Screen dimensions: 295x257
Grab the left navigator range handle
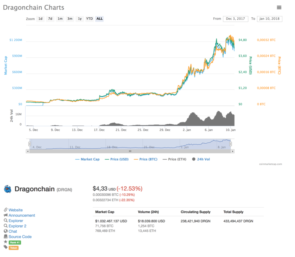pyautogui.click(x=29, y=144)
